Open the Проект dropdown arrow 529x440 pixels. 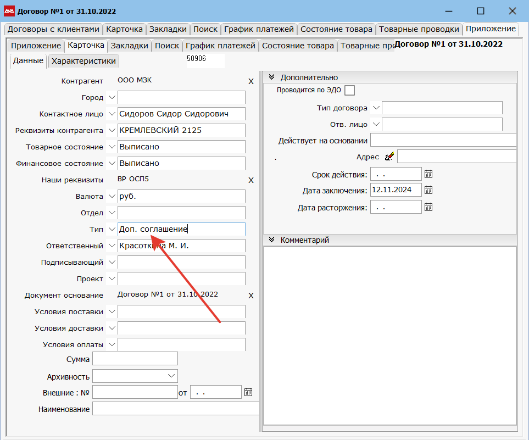click(112, 279)
